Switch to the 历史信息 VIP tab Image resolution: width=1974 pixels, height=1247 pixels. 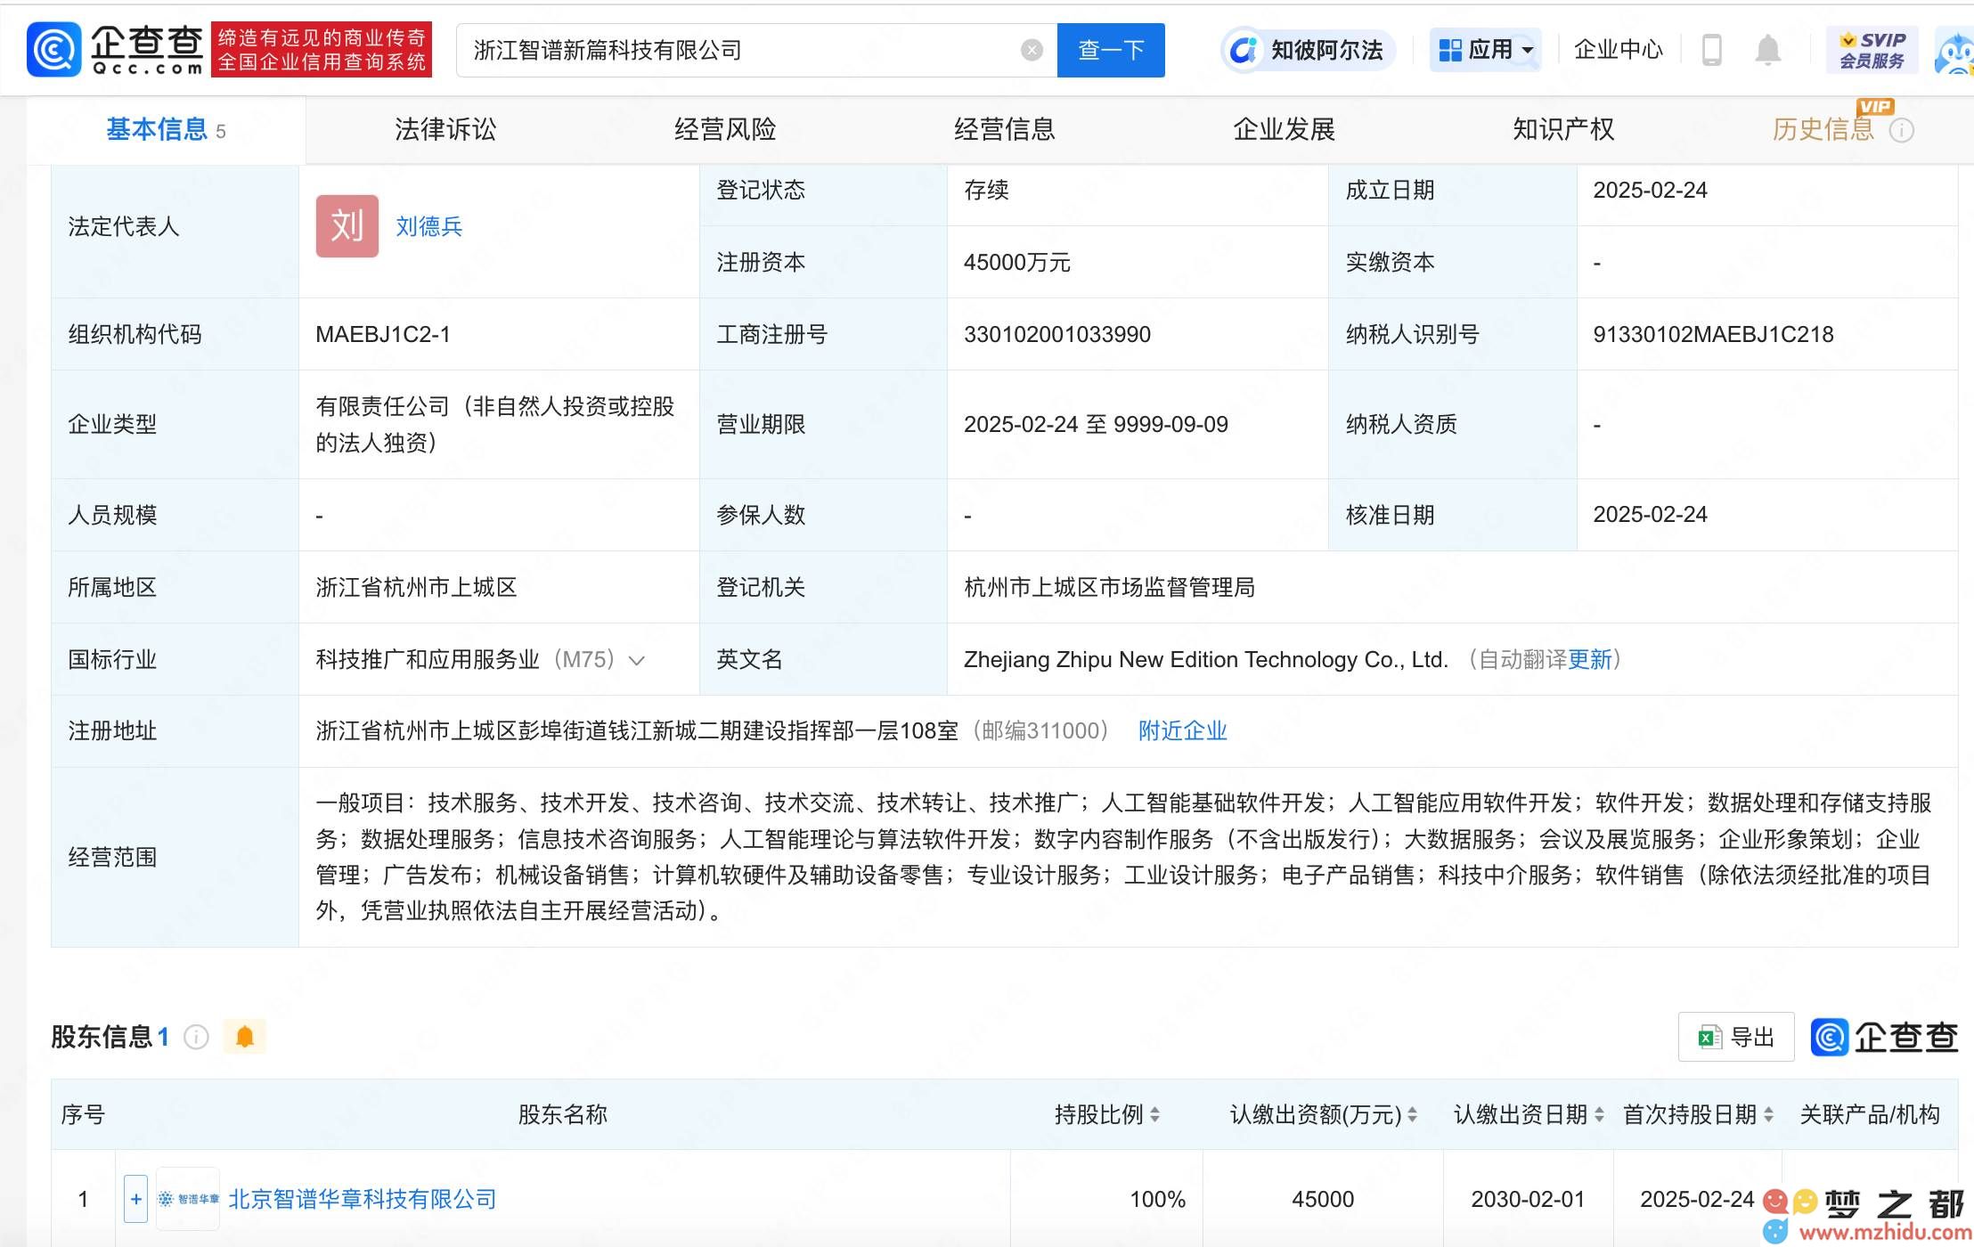tap(1823, 130)
